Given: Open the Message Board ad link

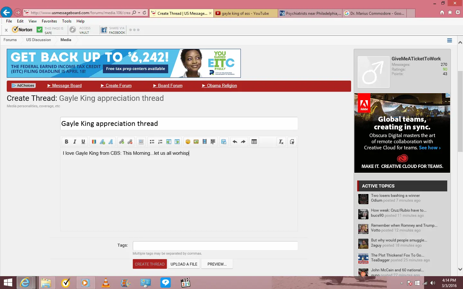Looking at the screenshot, I should click(x=65, y=86).
